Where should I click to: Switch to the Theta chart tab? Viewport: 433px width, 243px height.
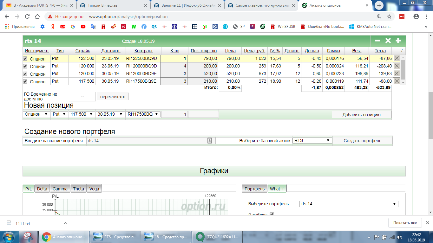[x=78, y=189]
